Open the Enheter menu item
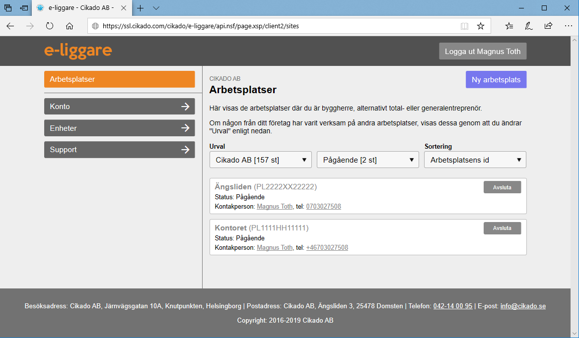Viewport: 579px width, 338px height. [x=119, y=128]
